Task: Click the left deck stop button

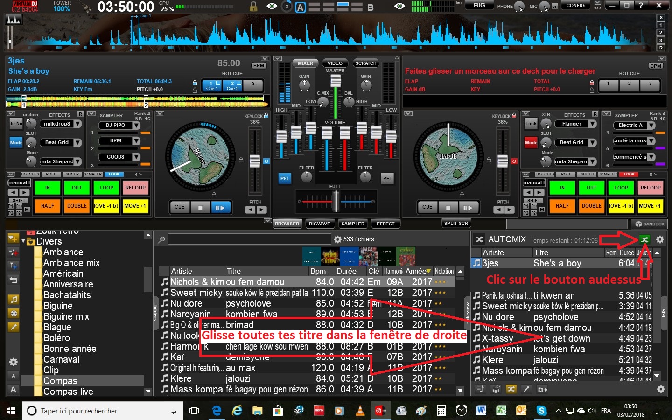Action: [200, 207]
